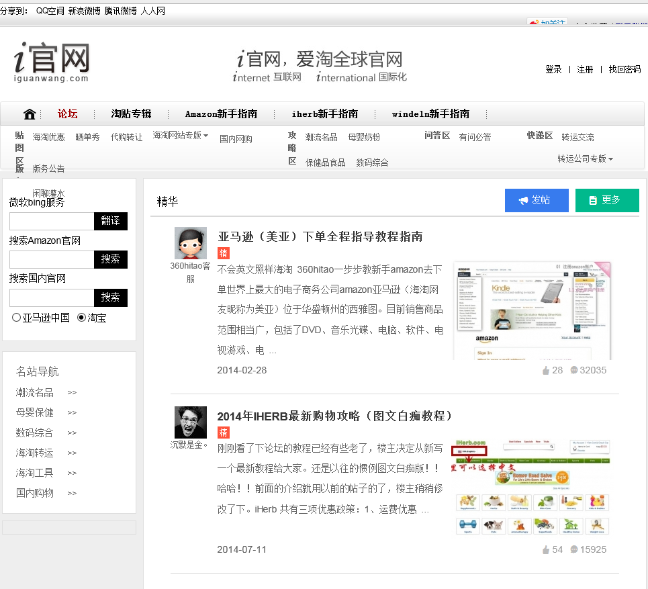Click 精 badge under Amazon tutorial post
648x589 pixels.
[x=223, y=253]
